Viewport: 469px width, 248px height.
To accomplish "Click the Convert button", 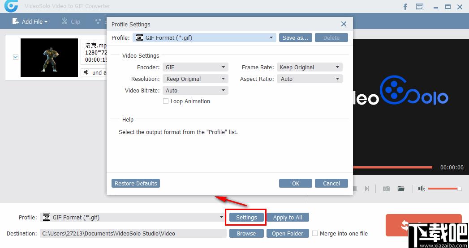I will tap(424, 225).
